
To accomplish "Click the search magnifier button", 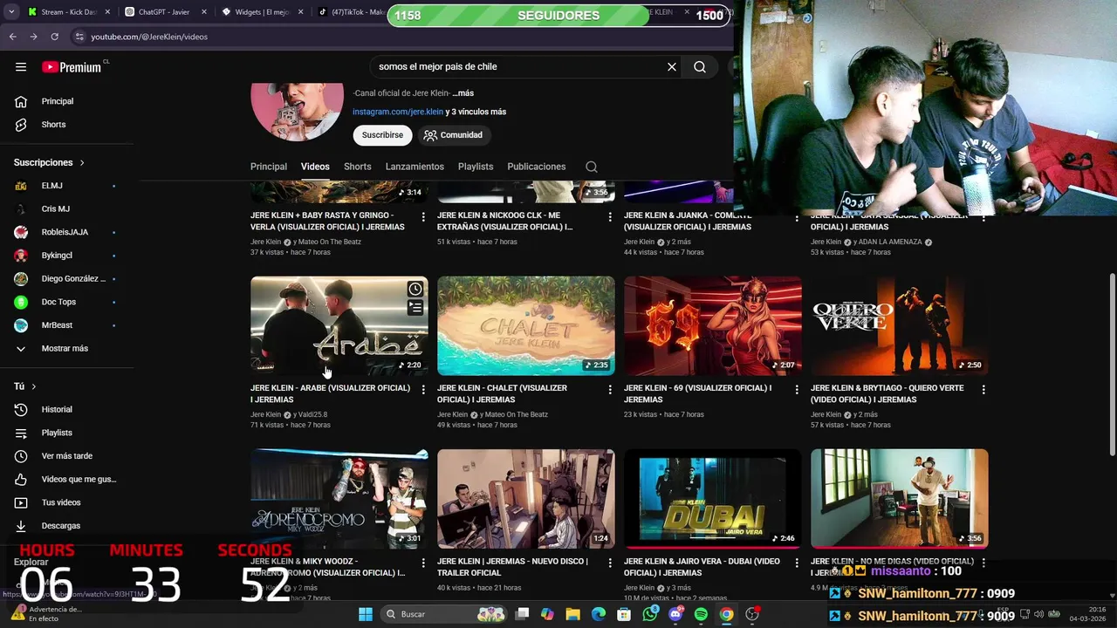I will 700,67.
